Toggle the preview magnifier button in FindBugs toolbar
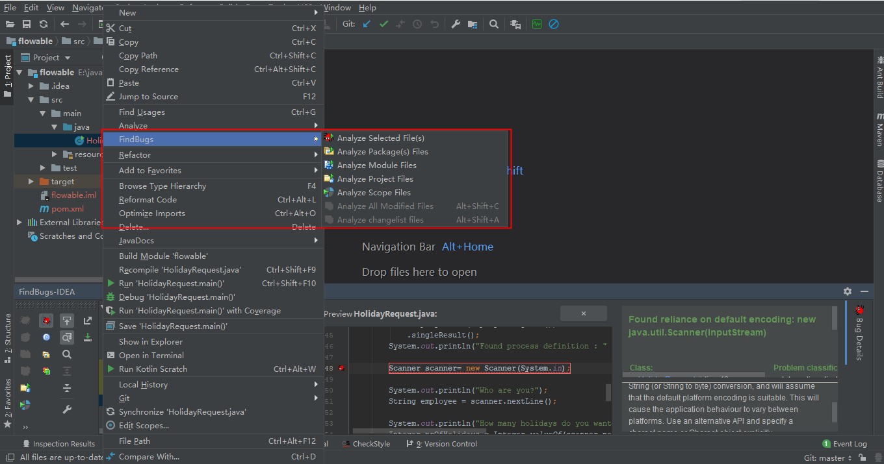Viewport: 884px width, 464px height. tap(67, 337)
